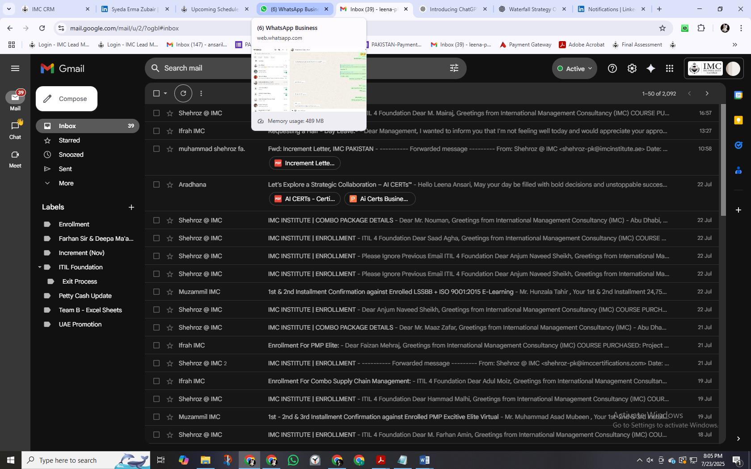Viewport: 751px width, 469px height.
Task: Reload the browser page
Action: tap(42, 28)
